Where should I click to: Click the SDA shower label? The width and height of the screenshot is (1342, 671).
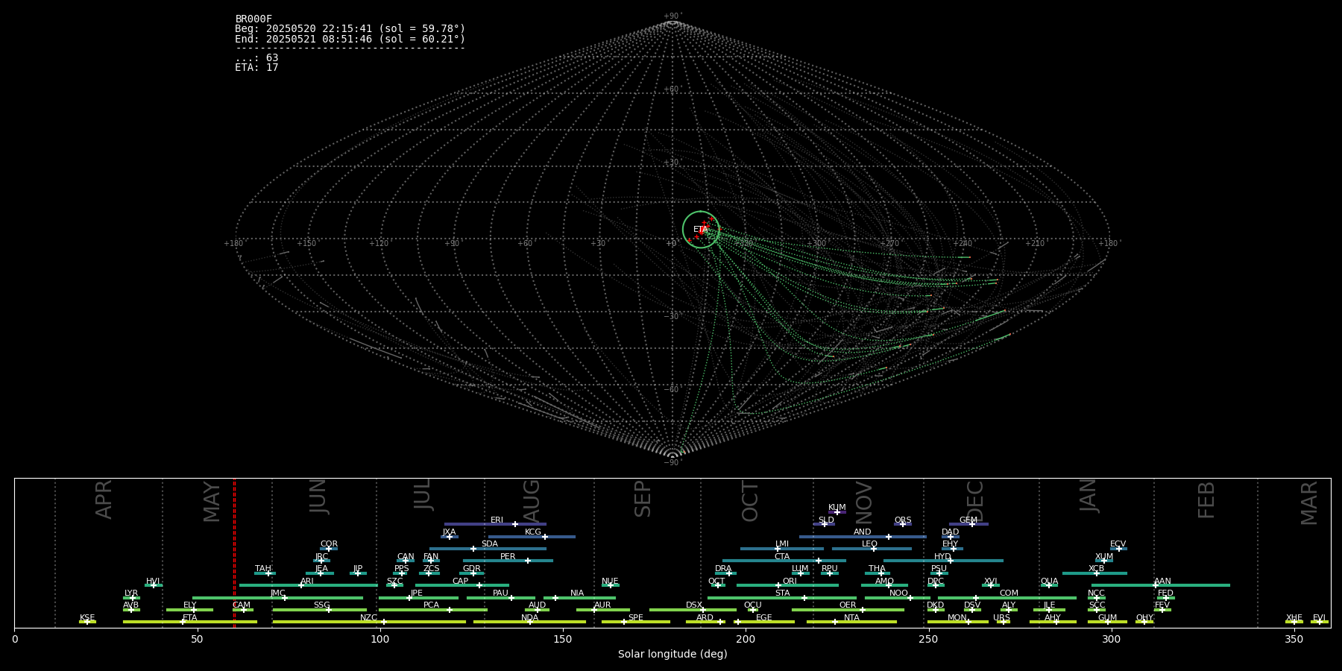click(489, 544)
